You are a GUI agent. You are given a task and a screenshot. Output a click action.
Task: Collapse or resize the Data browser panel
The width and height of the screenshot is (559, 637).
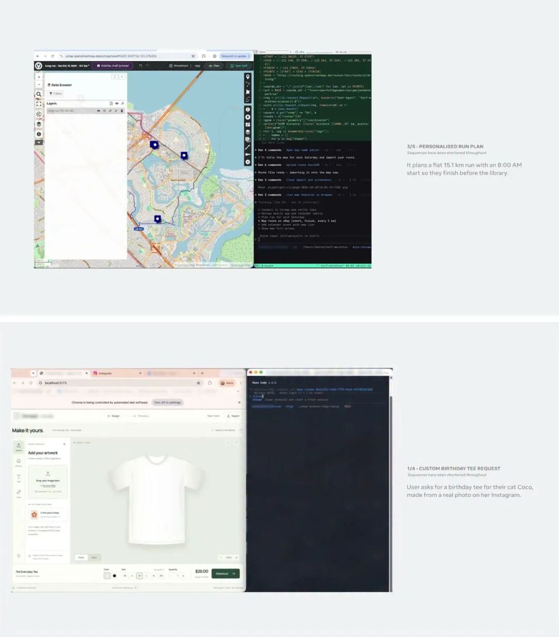[x=115, y=77]
